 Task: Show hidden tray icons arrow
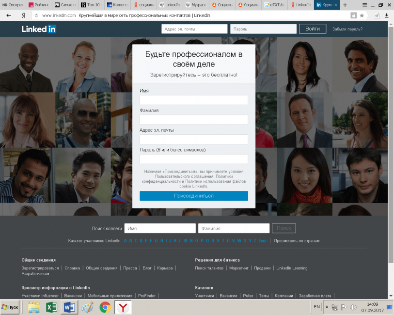(x=327, y=307)
